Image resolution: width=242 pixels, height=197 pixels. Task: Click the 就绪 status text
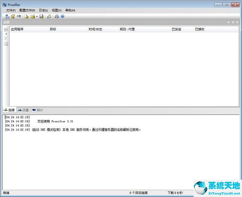coord(6,193)
